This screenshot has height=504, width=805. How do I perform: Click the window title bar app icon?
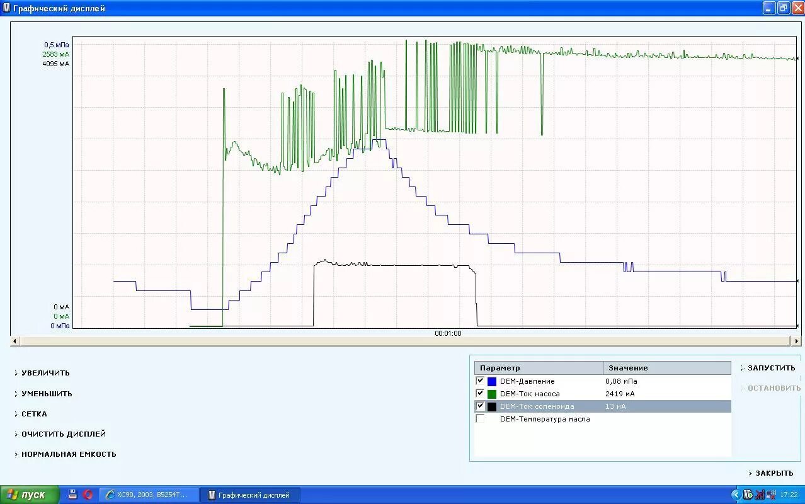click(6, 8)
